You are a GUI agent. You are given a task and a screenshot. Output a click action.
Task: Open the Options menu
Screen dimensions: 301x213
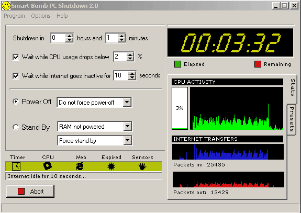click(x=41, y=16)
